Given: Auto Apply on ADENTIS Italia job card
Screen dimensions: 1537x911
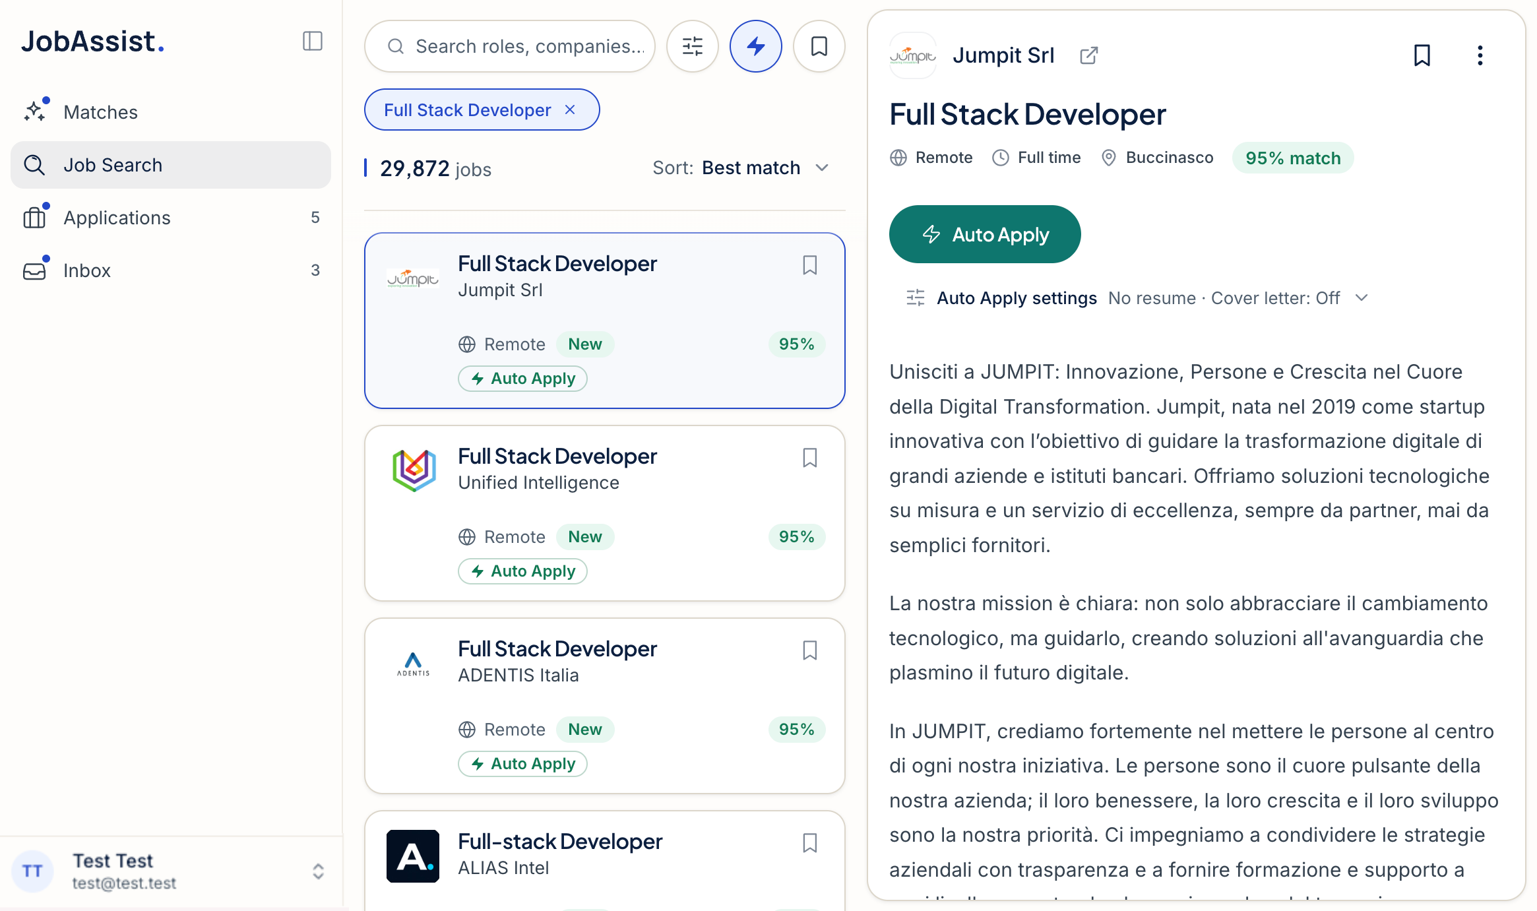Looking at the screenshot, I should pos(522,764).
